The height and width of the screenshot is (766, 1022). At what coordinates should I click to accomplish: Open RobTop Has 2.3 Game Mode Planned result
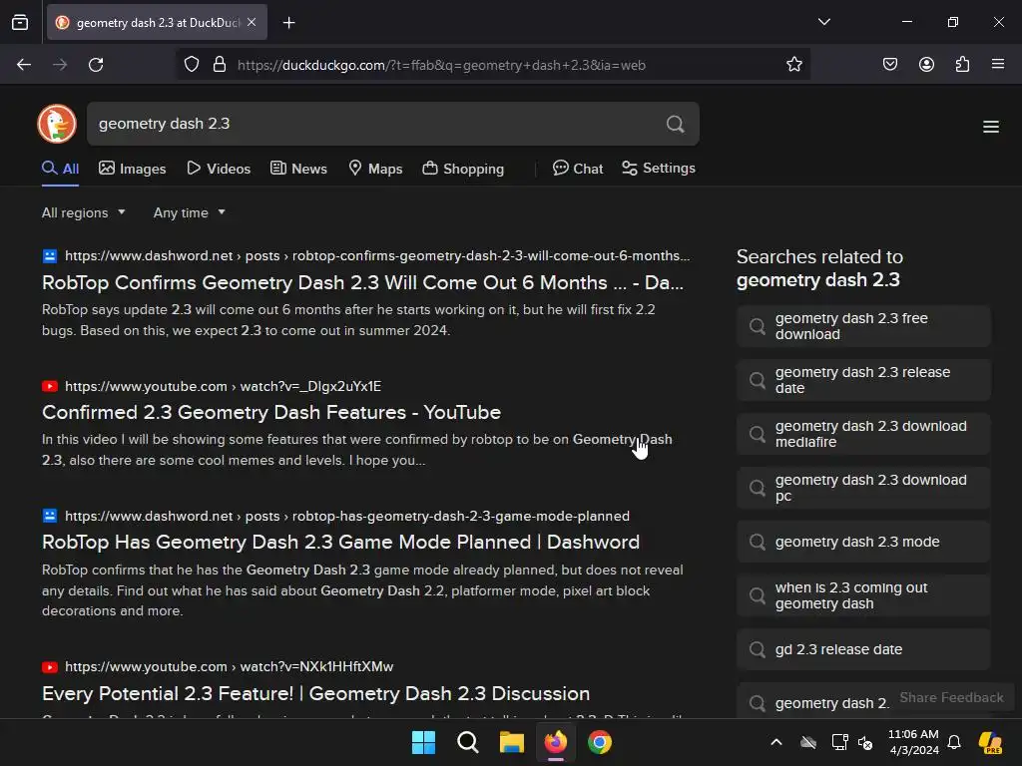pos(340,542)
